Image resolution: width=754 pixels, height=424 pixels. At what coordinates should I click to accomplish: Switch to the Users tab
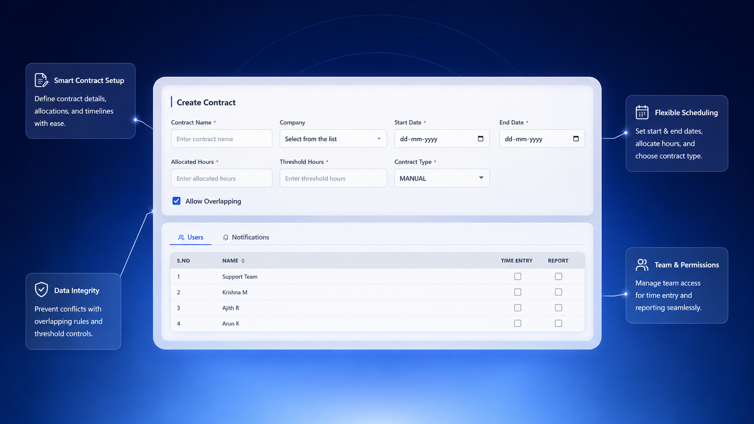click(191, 237)
